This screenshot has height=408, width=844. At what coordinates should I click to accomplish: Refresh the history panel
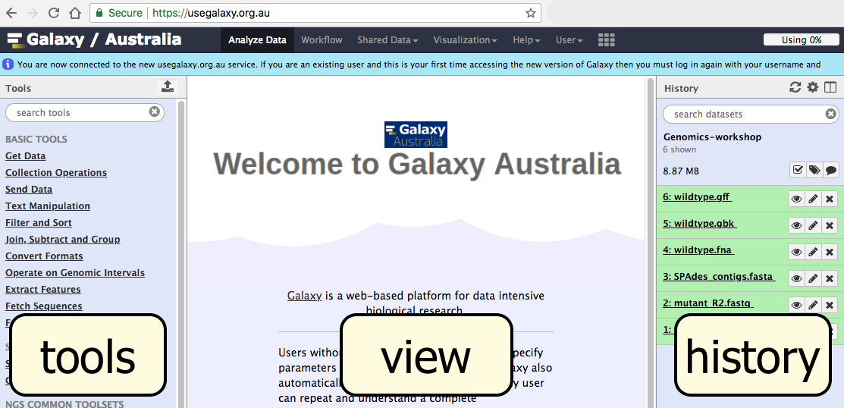[795, 87]
